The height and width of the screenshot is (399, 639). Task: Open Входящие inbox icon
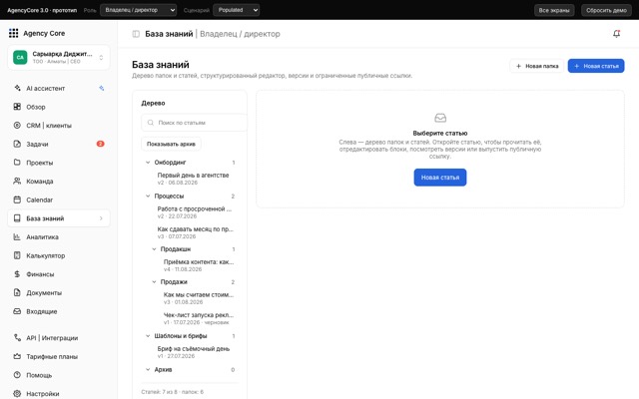[17, 311]
